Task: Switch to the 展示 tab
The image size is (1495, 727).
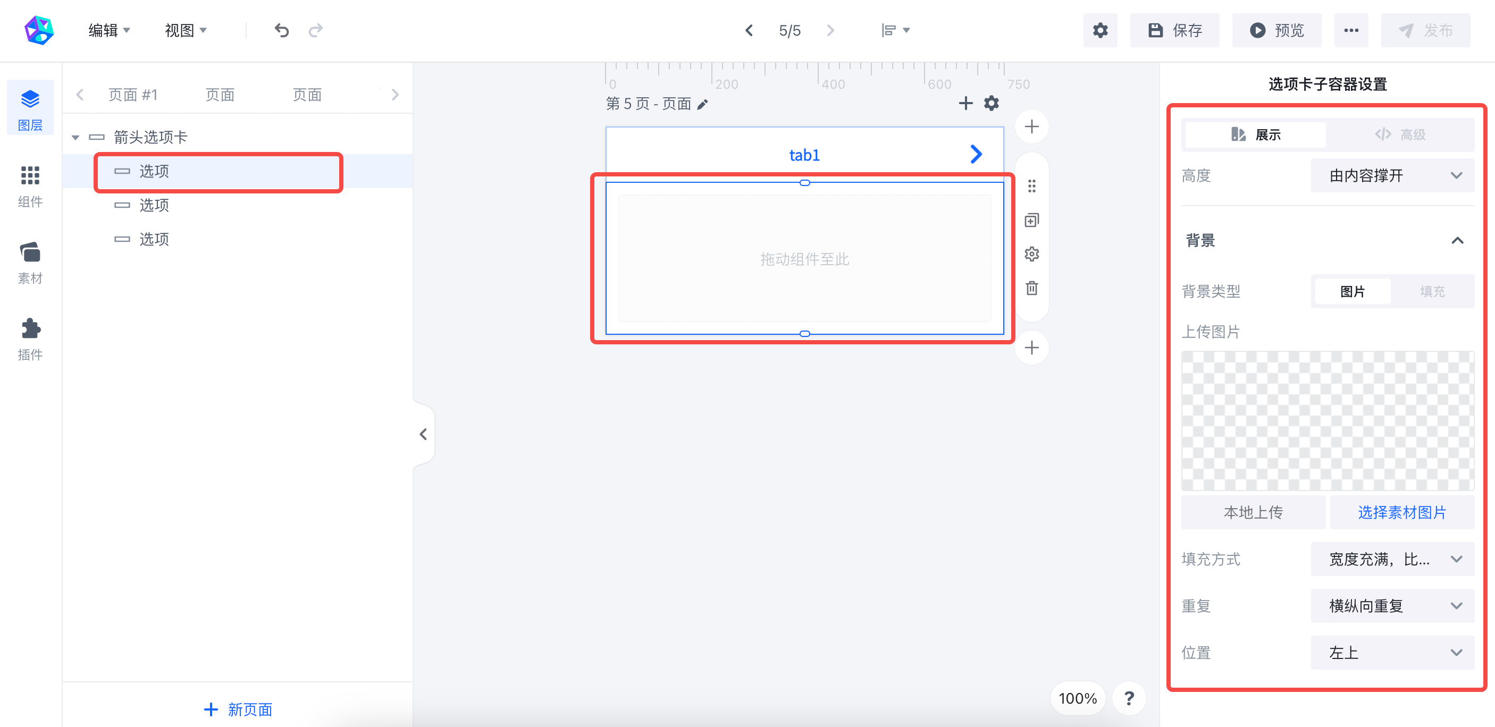Action: (1255, 134)
